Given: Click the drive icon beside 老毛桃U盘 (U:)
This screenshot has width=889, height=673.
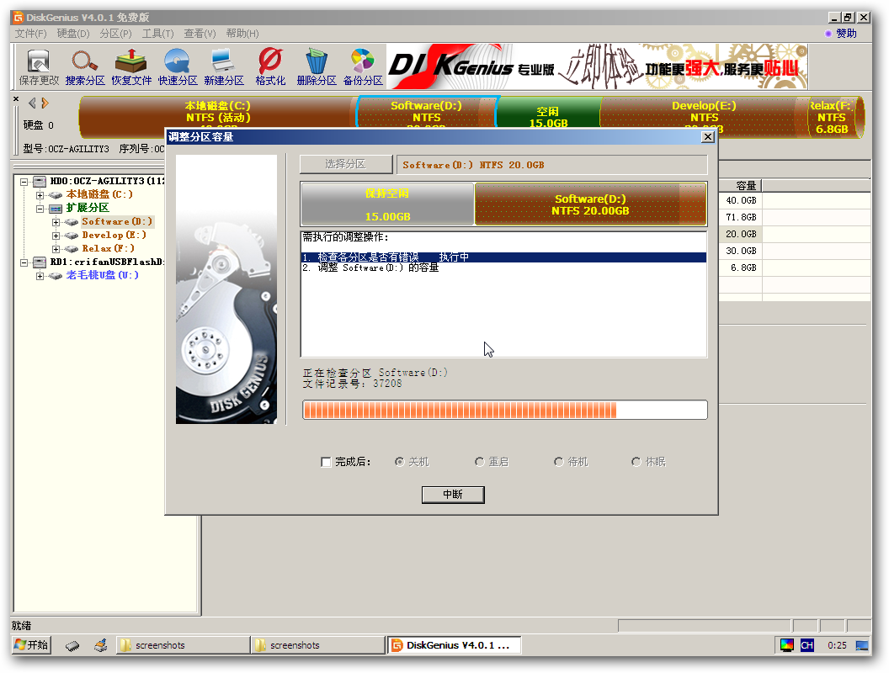Looking at the screenshot, I should pos(56,276).
